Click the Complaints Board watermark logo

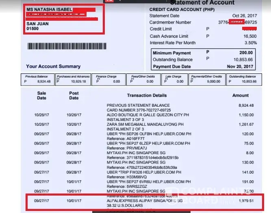tap(207, 196)
